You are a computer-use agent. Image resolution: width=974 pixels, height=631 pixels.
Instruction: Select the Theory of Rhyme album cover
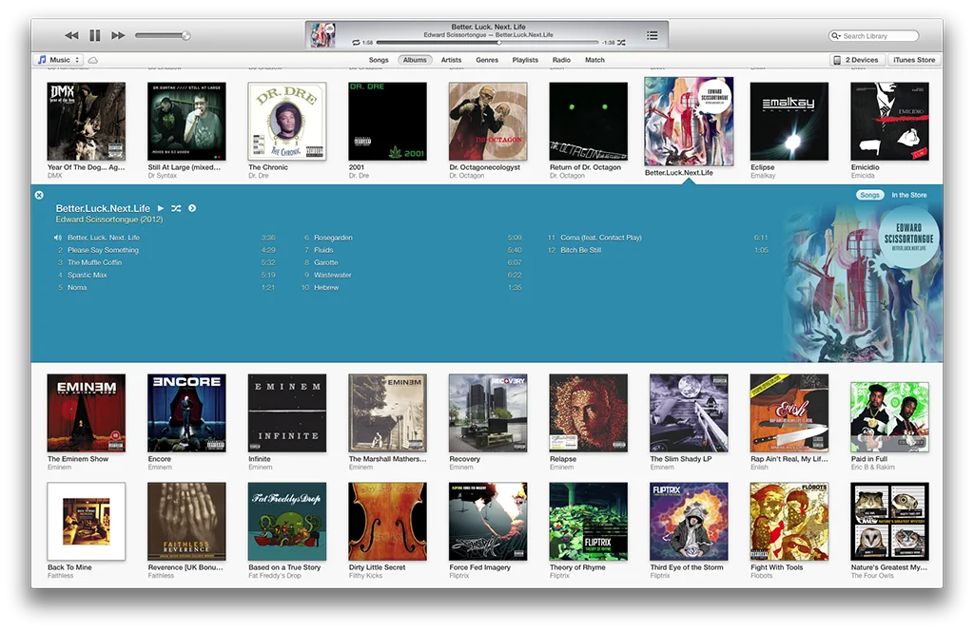click(588, 522)
